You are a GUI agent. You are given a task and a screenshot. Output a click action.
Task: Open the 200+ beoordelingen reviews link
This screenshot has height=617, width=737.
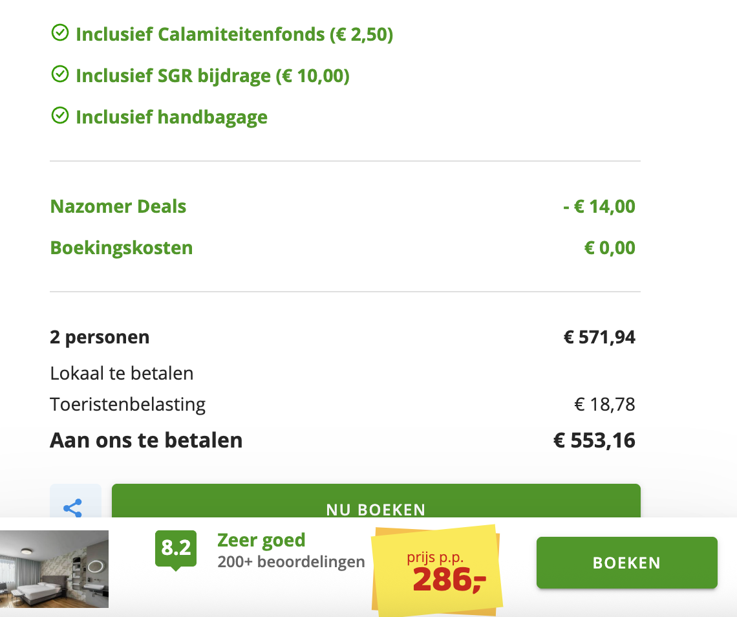pos(291,562)
